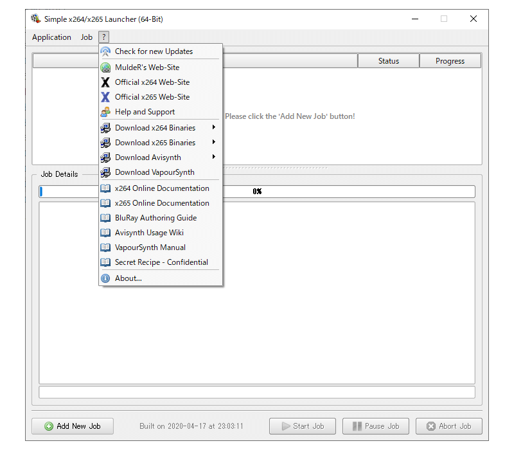This screenshot has height=450, width=514.
Task: Click the launcher app icon in title bar
Action: [x=36, y=19]
